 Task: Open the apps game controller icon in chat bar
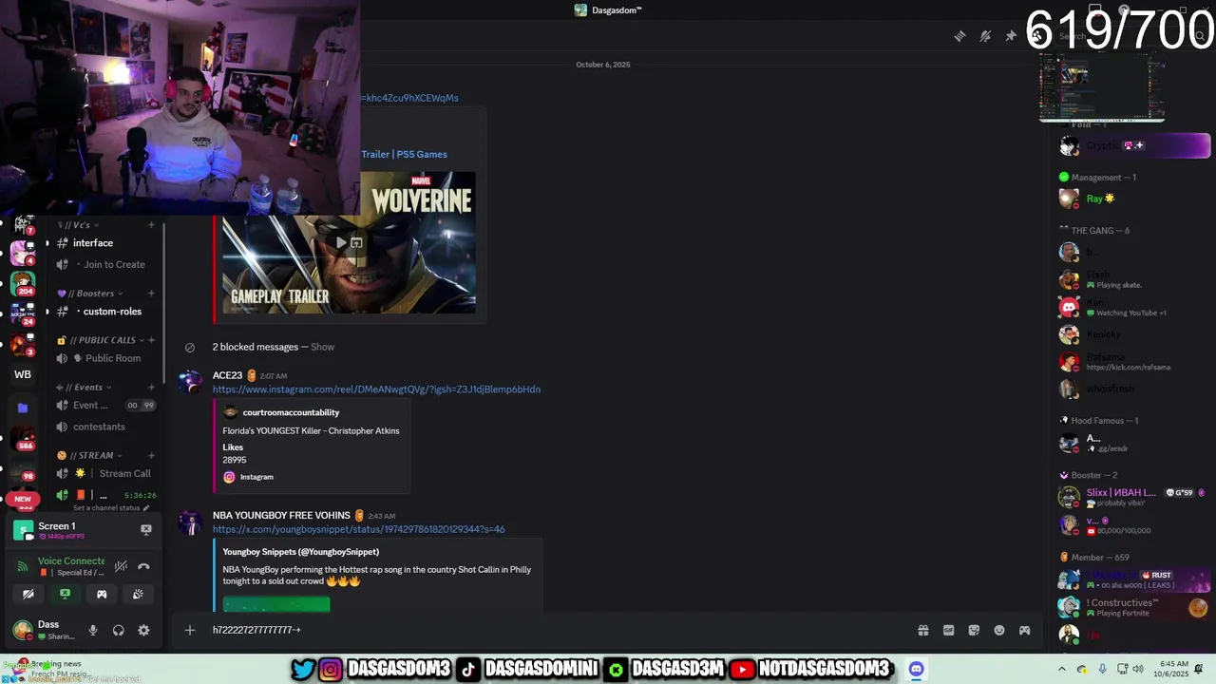click(1025, 630)
